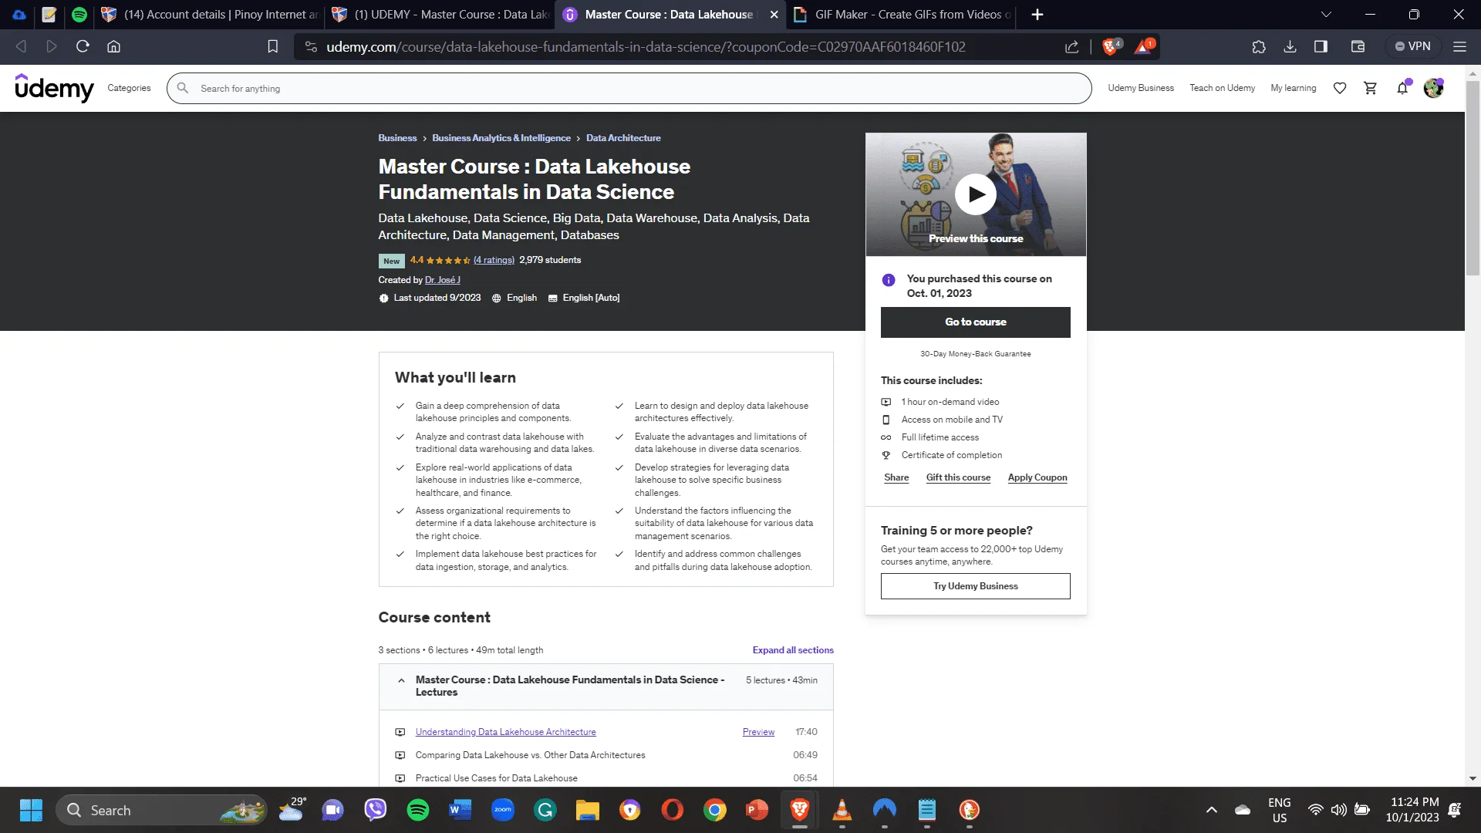This screenshot has width=1481, height=833.
Task: Open VLC media player from the taskbar
Action: click(x=842, y=810)
